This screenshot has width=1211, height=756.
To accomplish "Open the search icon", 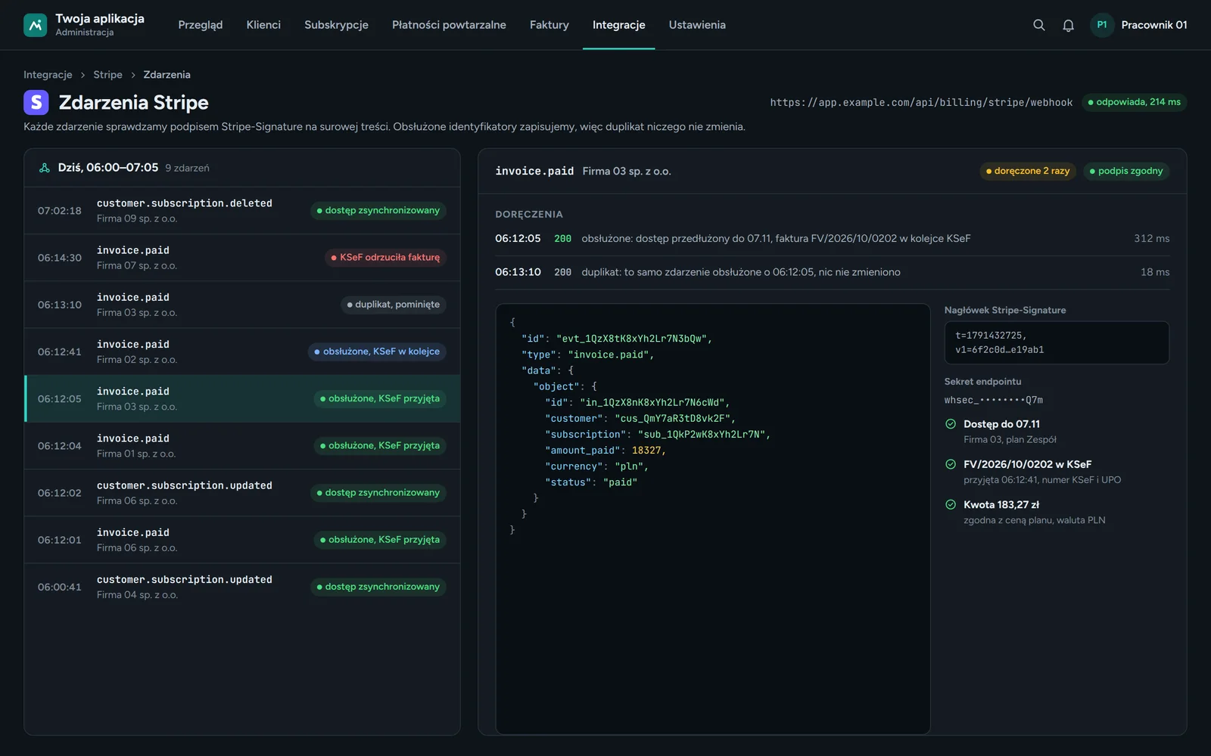I will 1039,25.
